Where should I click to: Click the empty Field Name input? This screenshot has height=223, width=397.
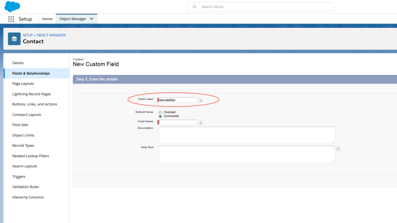(x=177, y=122)
